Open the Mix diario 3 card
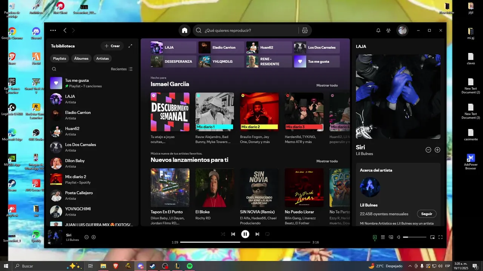483x271 pixels. pyautogui.click(x=304, y=119)
